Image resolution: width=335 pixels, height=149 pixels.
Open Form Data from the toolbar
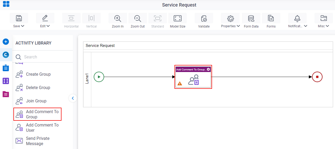pyautogui.click(x=251, y=18)
